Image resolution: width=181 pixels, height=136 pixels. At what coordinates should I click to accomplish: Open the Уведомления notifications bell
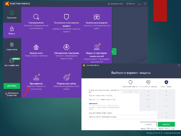pos(115,4)
